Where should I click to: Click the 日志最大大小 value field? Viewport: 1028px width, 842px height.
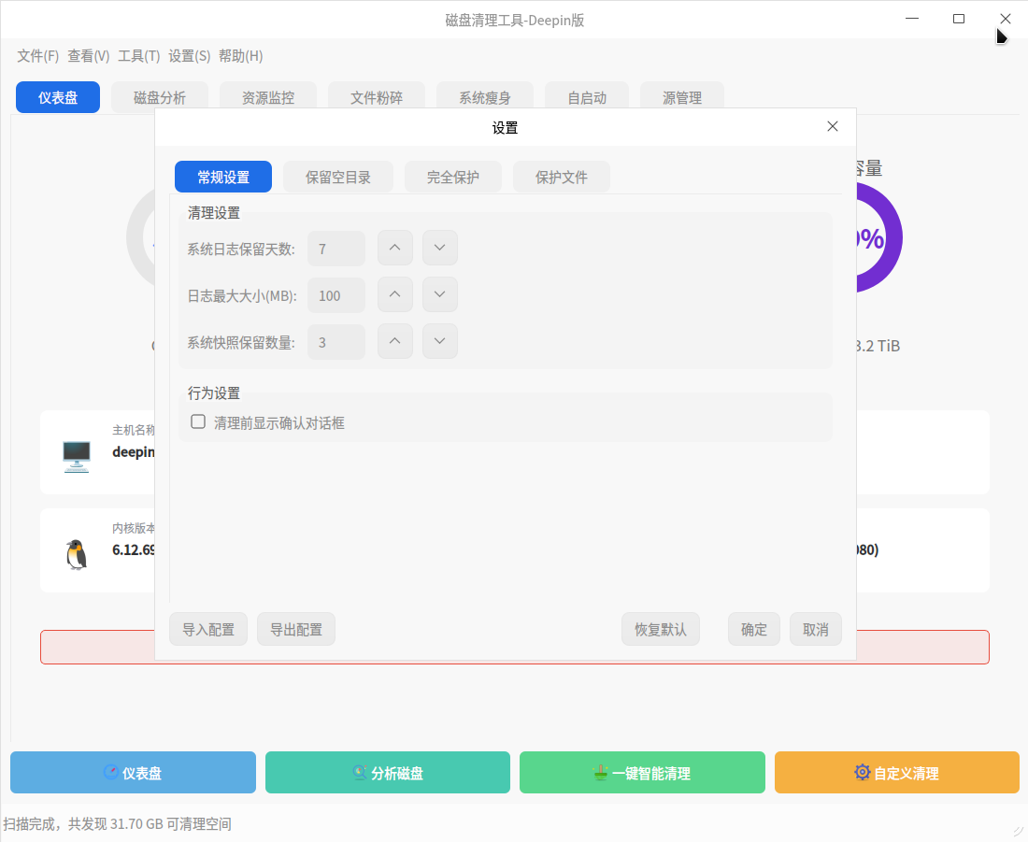[336, 296]
